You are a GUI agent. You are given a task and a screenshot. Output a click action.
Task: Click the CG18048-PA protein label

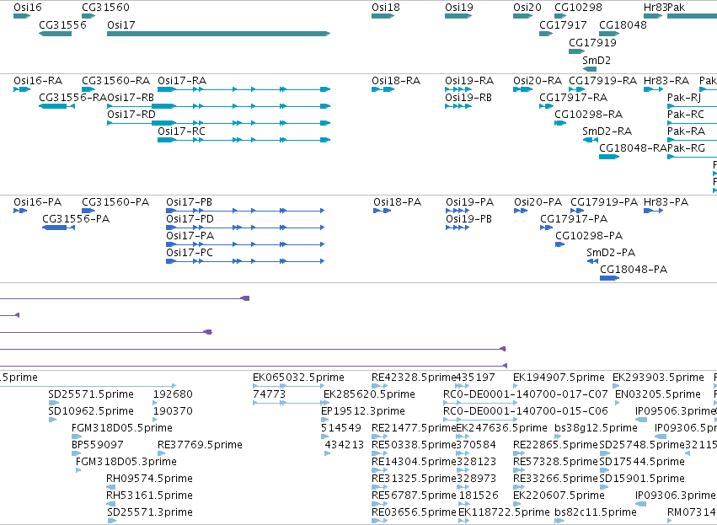(x=634, y=270)
